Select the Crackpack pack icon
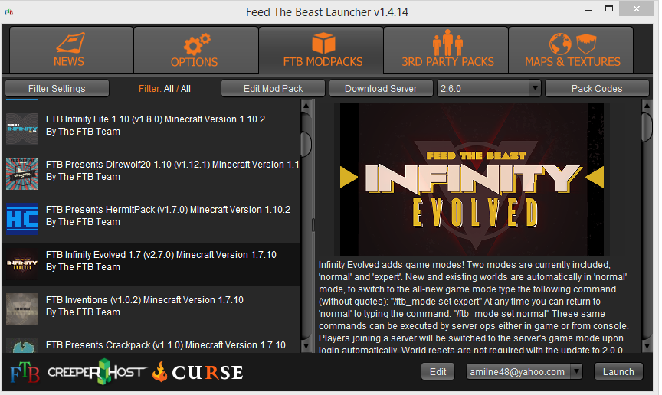The height and width of the screenshot is (395, 662). pyautogui.click(x=22, y=346)
